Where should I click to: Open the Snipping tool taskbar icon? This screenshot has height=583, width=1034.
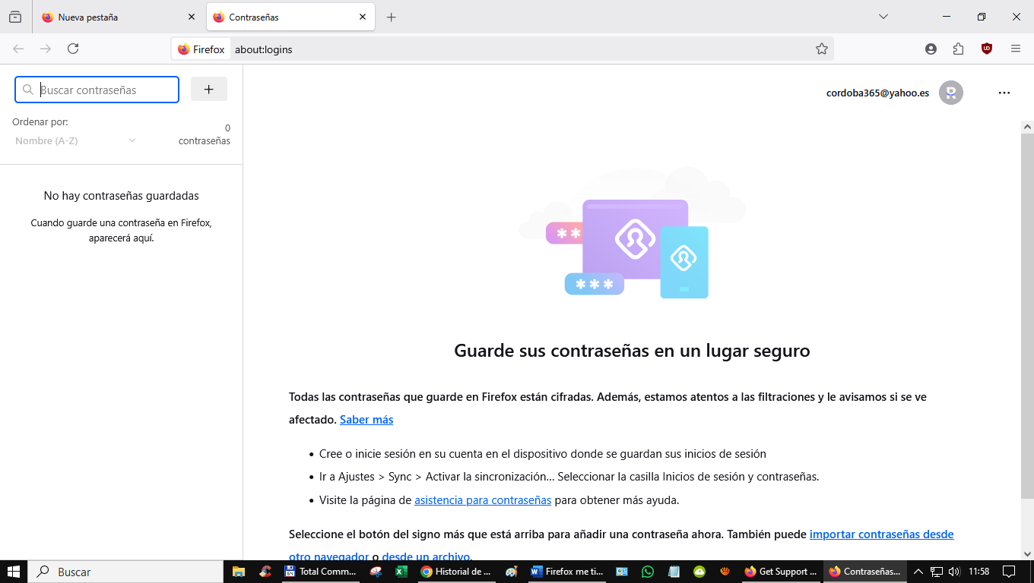(376, 572)
